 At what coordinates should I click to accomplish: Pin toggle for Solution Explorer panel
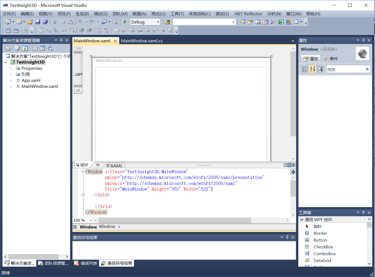(61, 40)
